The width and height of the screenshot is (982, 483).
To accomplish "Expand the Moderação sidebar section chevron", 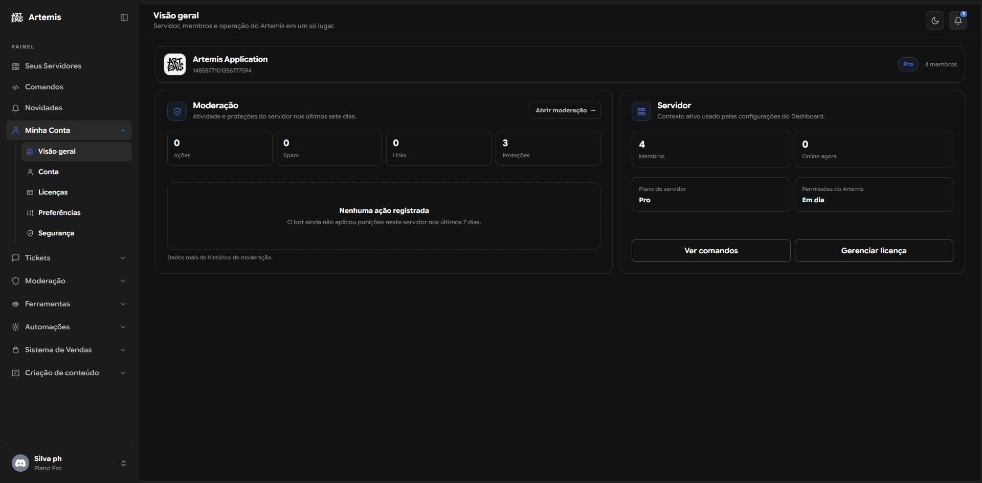I will [x=123, y=281].
